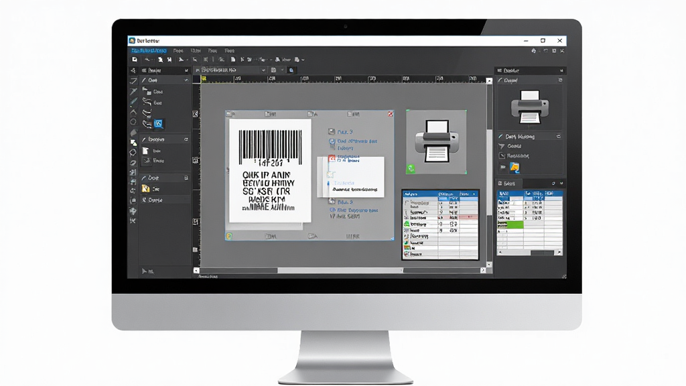The height and width of the screenshot is (386, 686).
Task: Select the printer object on the canvas
Action: pyautogui.click(x=436, y=142)
